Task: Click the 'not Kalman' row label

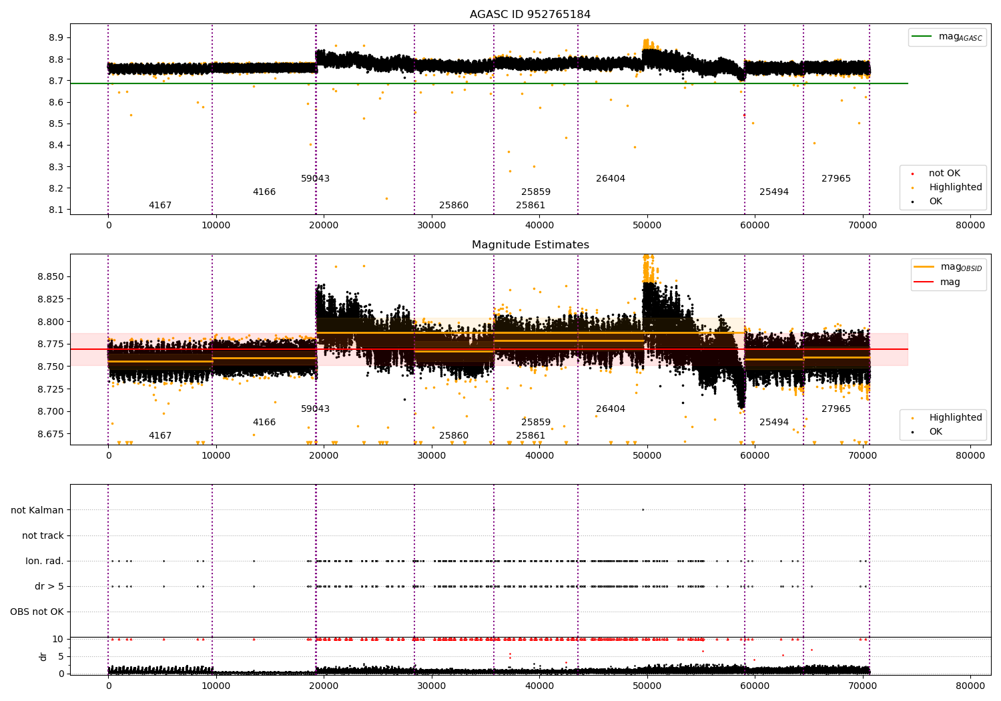Action: (x=37, y=511)
